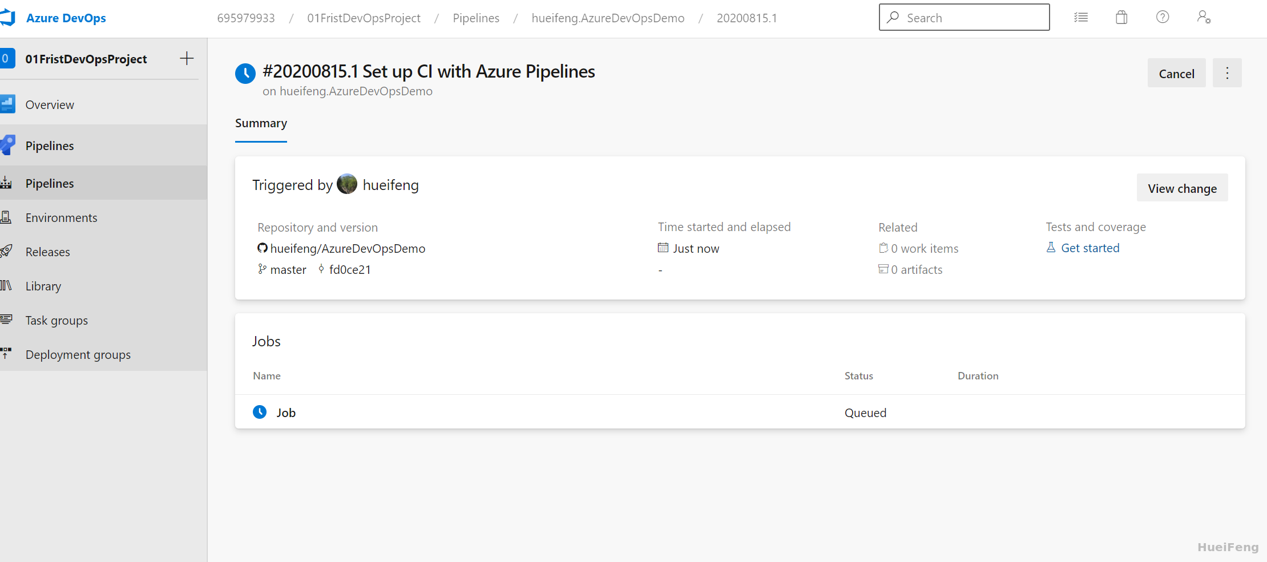Click the GitHub icon beside repository name
This screenshot has height=562, width=1267.
pyautogui.click(x=263, y=248)
